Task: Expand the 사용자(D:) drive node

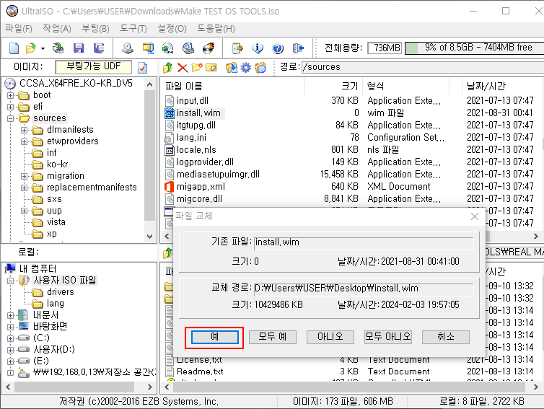Action: tap(10, 350)
